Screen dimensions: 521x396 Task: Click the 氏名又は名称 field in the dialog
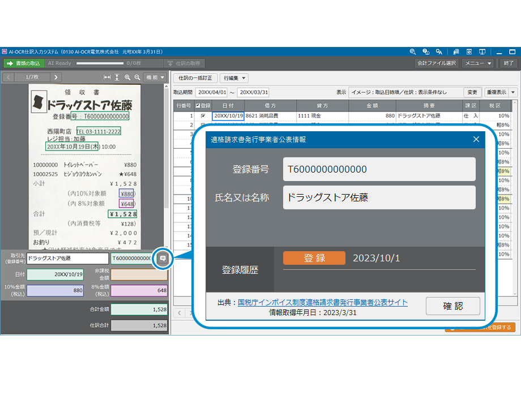pyautogui.click(x=379, y=197)
